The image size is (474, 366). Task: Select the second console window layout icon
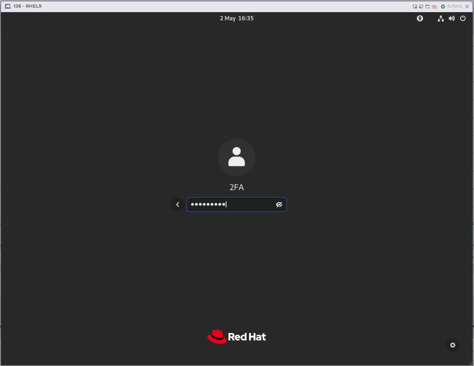(x=421, y=7)
